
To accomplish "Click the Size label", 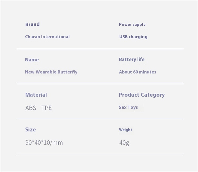I will point(30,130).
